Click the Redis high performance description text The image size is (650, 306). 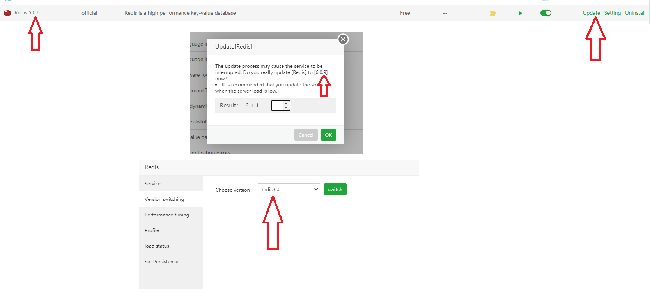click(x=180, y=13)
